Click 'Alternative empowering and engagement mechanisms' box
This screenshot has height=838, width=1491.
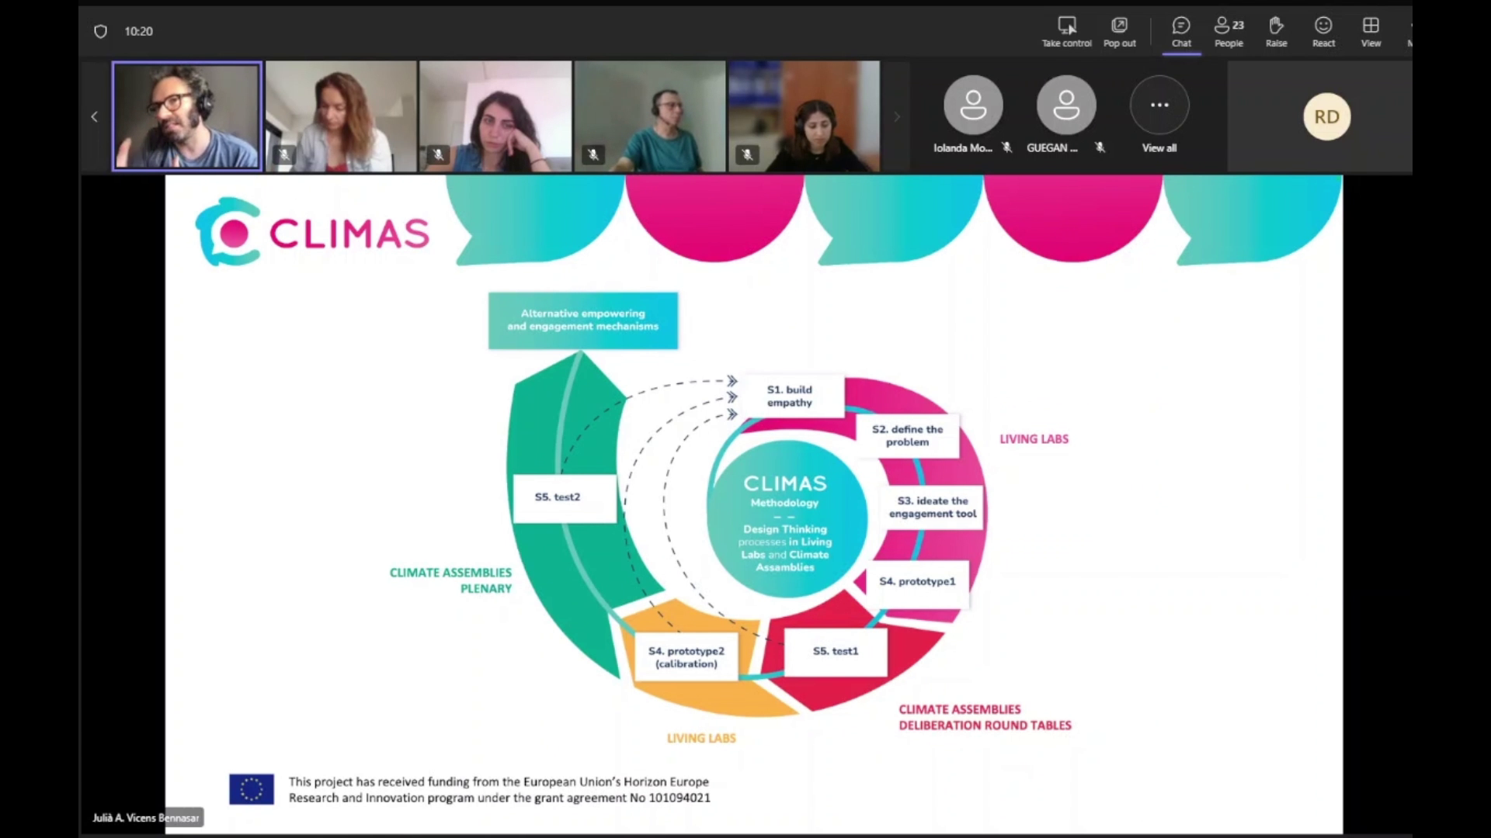pyautogui.click(x=583, y=320)
